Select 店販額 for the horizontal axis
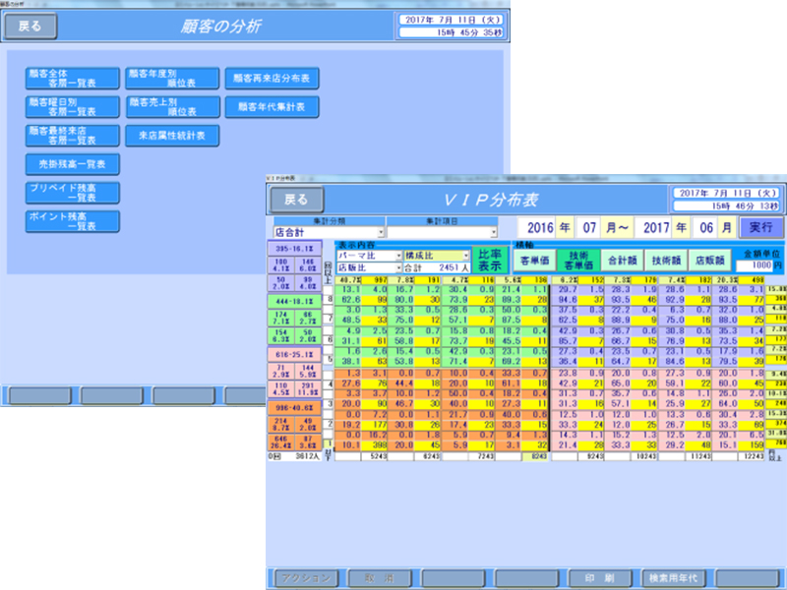Screen dimensions: 787x590 709,261
